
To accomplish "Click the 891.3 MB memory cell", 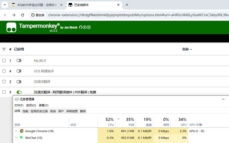I will [125, 131].
